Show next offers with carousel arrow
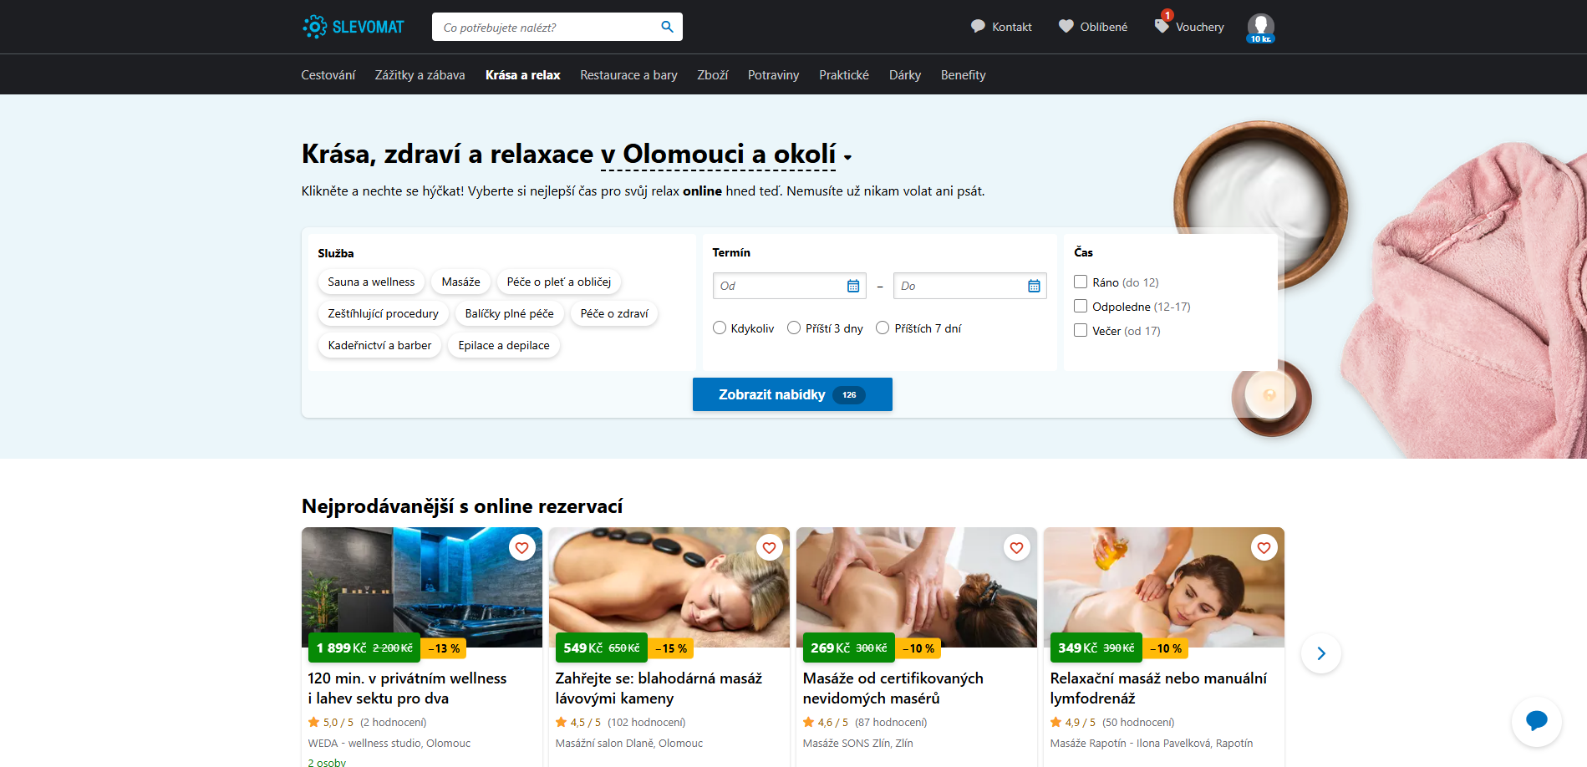Screen dimensions: 1587x767 1321,653
